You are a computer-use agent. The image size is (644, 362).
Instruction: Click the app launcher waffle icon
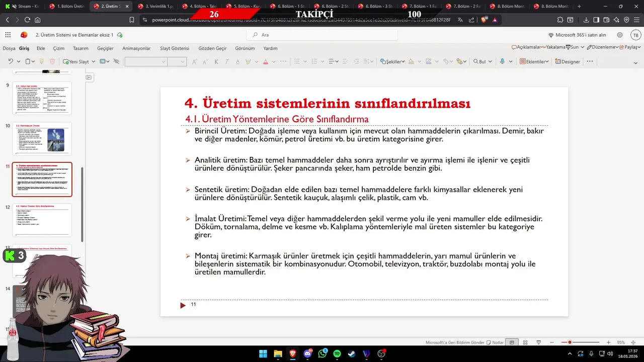pos(8,35)
